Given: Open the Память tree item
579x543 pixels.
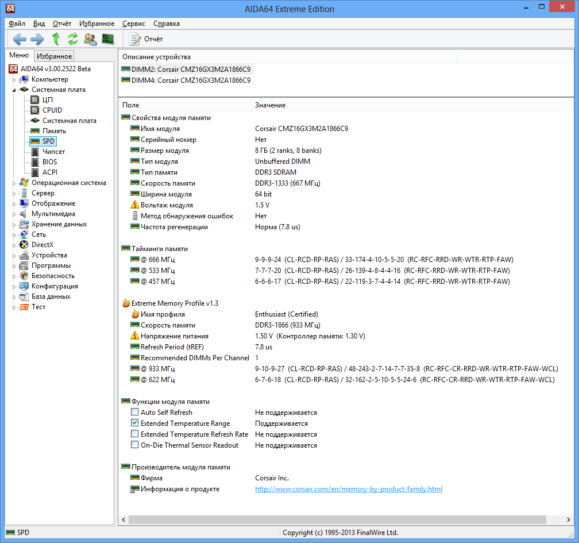Looking at the screenshot, I should [x=54, y=131].
